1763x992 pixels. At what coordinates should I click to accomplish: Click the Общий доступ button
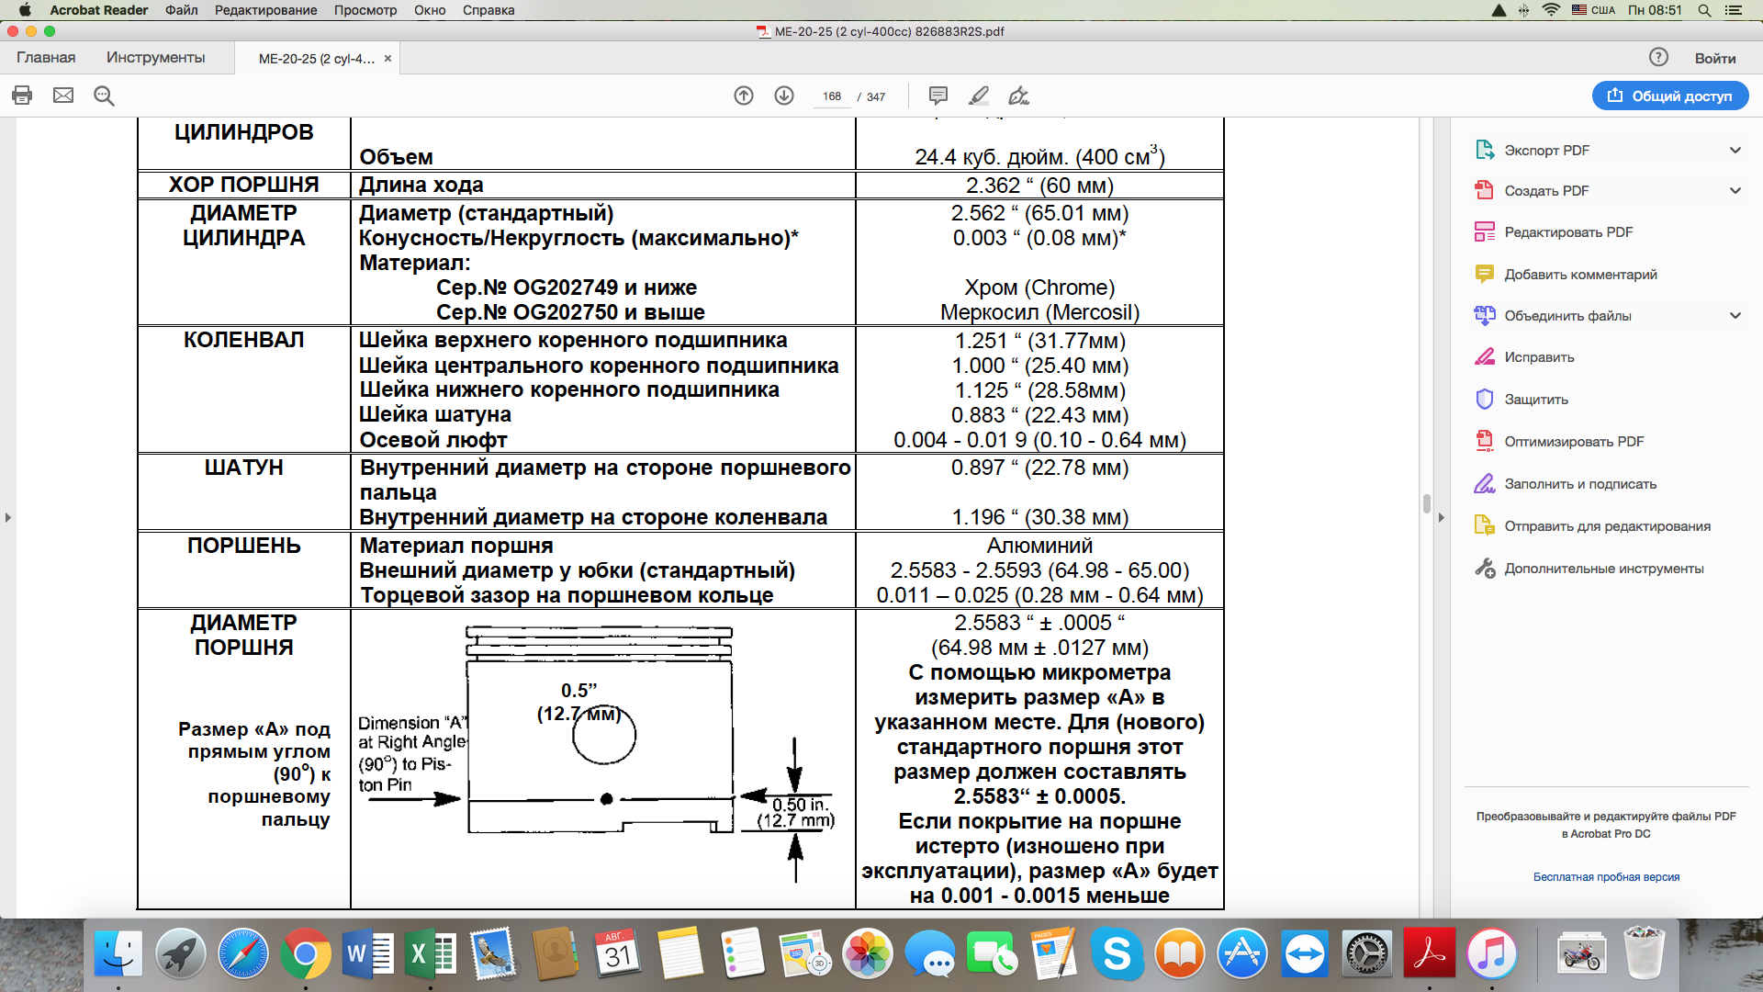(x=1670, y=96)
